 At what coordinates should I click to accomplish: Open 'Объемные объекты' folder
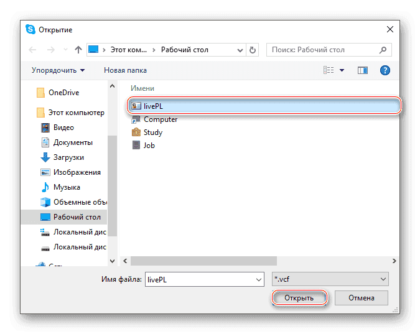click(x=80, y=202)
